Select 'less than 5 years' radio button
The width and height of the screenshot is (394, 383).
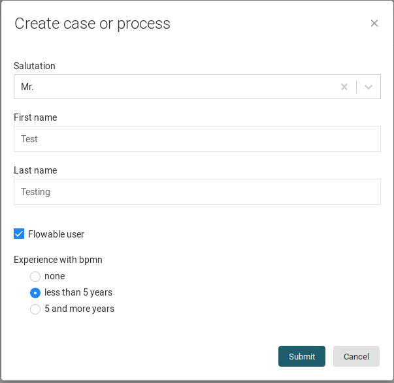35,293
